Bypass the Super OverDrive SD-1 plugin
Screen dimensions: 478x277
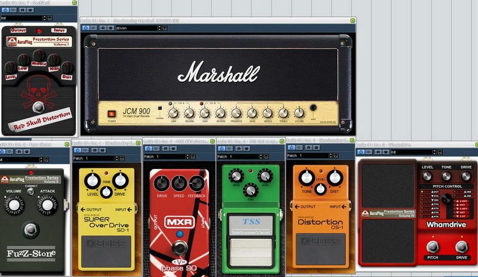click(85, 150)
